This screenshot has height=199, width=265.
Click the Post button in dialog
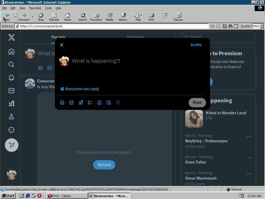click(x=197, y=103)
